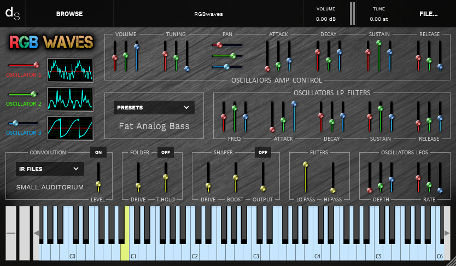The image size is (456, 266).
Task: Click the blue LP filter Release slider knob
Action: tap(440, 118)
